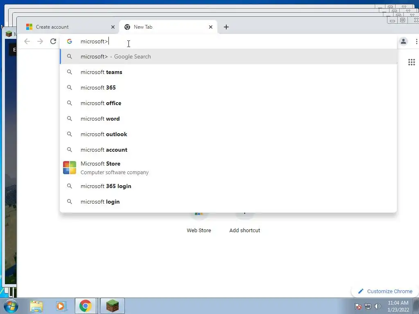
Task: Pick the microsoft word suggestion
Action: coord(228,119)
